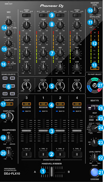This screenshot has width=104, height=182.
Task: Click the channel 4 CUE button
Action: click(77, 104)
